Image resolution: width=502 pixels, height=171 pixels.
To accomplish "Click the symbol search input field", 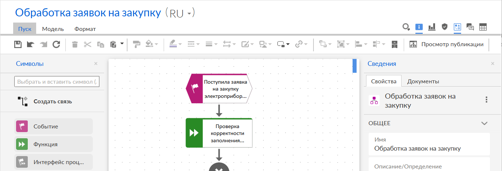I will pos(57,81).
